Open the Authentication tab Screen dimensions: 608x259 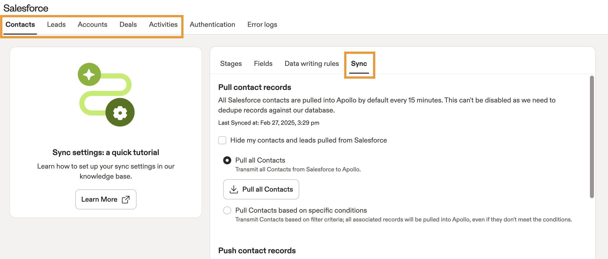coord(212,25)
